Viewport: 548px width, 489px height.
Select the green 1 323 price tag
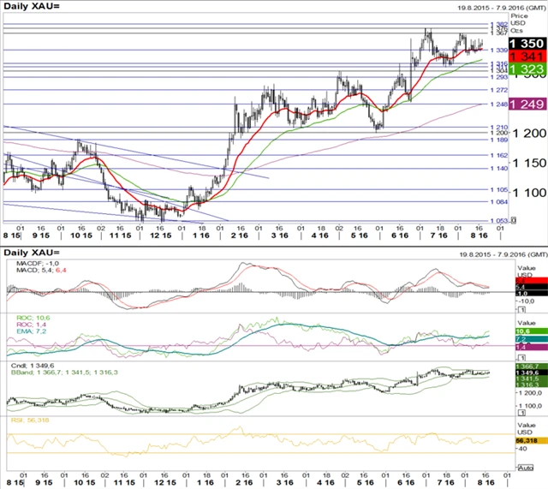point(527,67)
